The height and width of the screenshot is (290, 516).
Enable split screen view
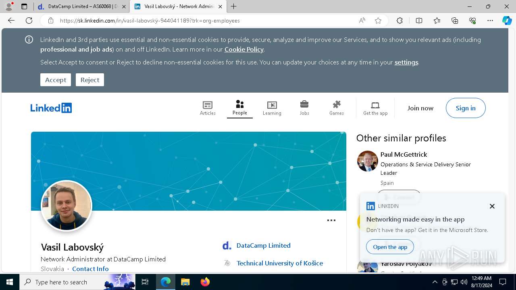[x=419, y=21]
